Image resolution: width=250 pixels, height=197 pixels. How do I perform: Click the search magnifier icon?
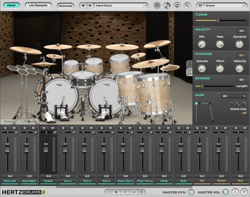[187, 6]
